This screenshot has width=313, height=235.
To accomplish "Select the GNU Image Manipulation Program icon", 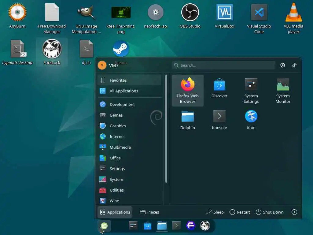I will point(86,12).
